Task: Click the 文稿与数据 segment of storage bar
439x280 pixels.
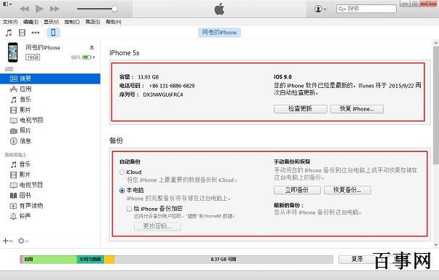Action: (x=90, y=260)
